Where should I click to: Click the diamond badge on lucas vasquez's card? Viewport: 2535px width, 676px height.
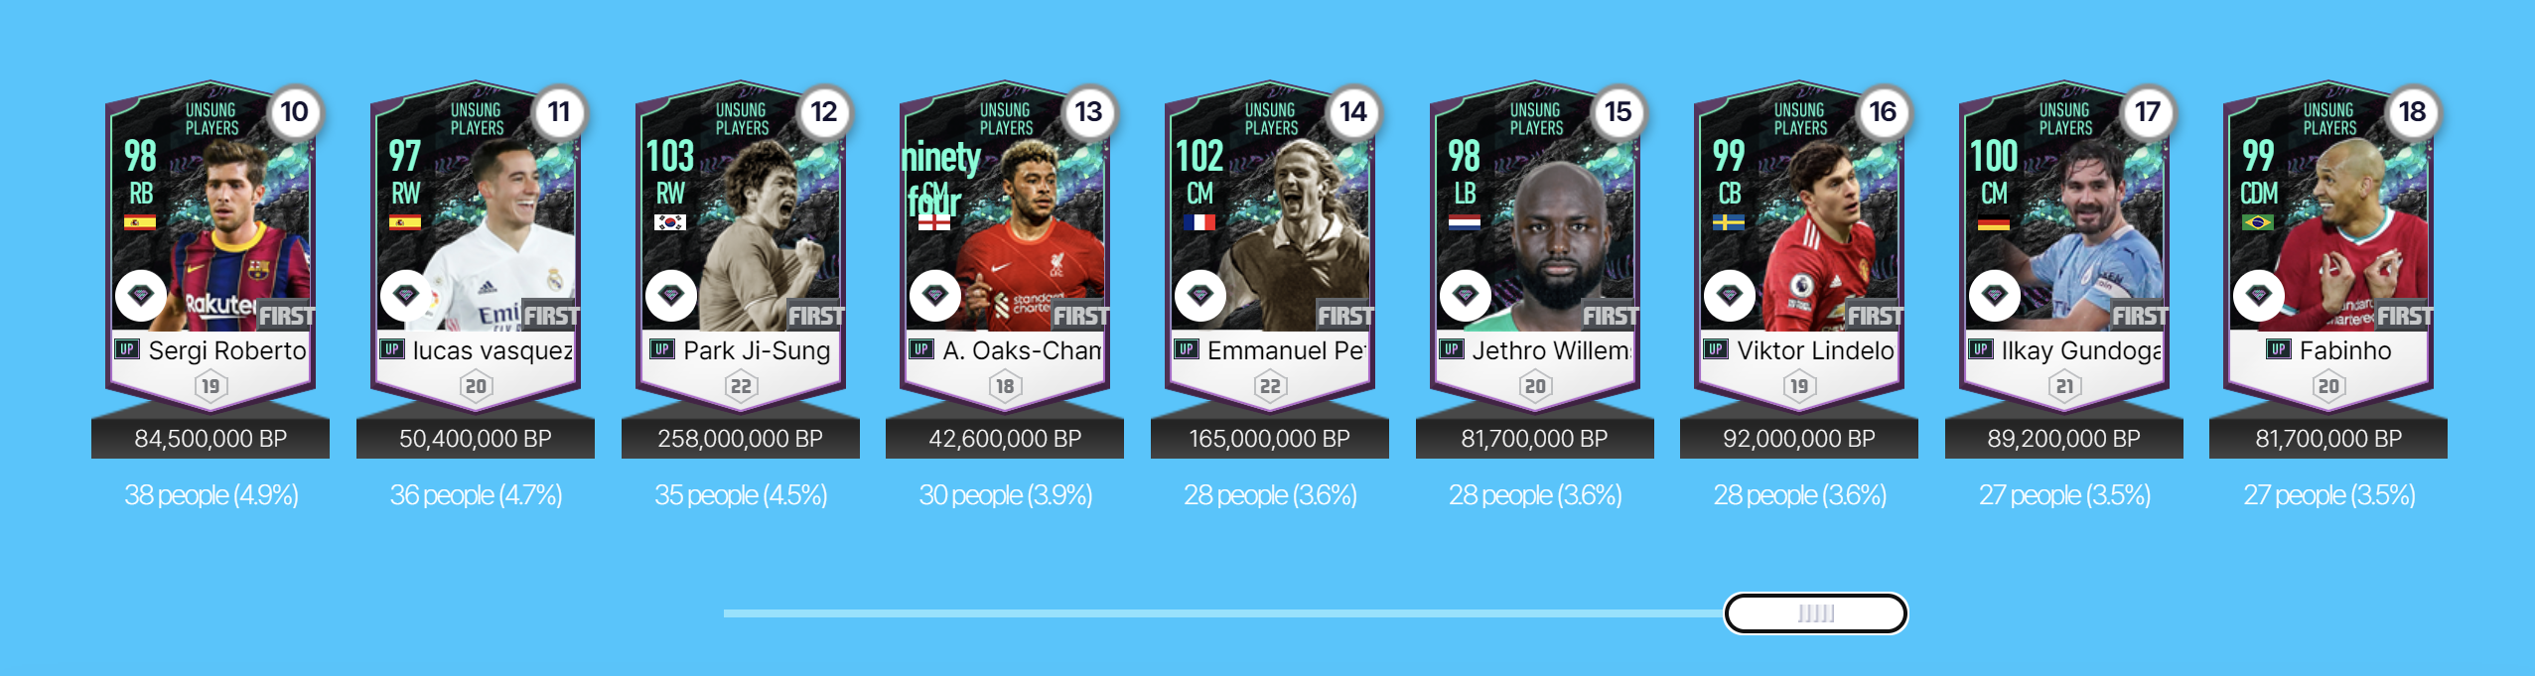pyautogui.click(x=406, y=295)
